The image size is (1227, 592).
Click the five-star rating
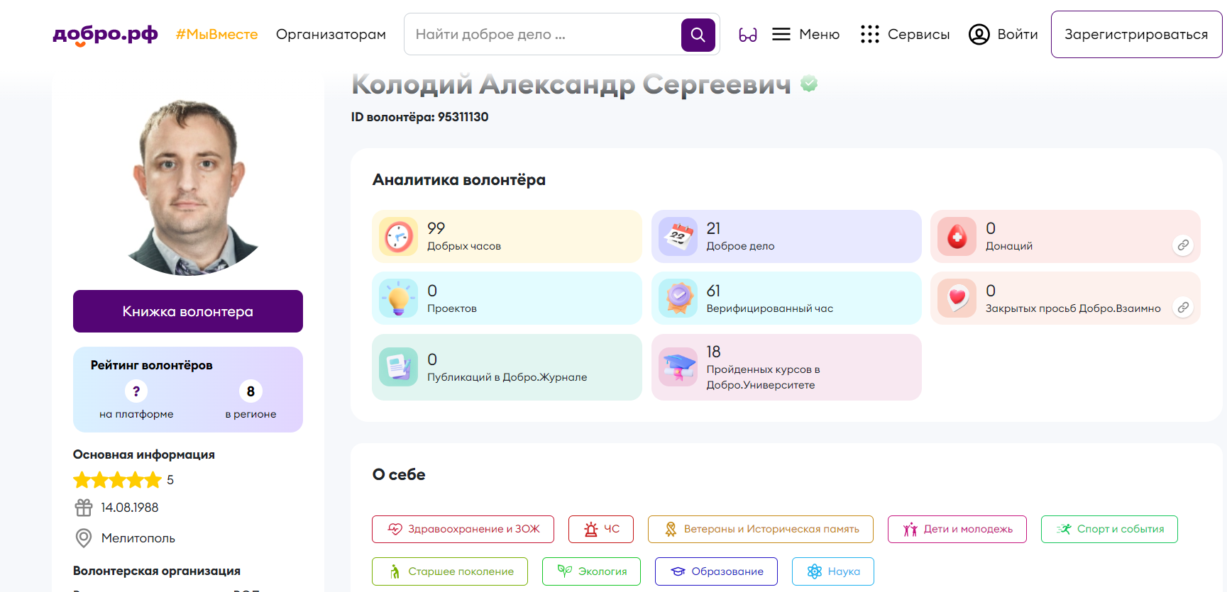click(x=118, y=480)
